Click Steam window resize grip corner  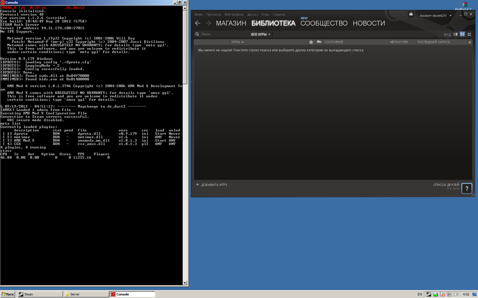(x=473, y=195)
